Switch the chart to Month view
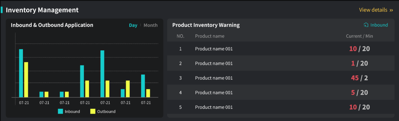This screenshot has width=399, height=121. click(151, 25)
